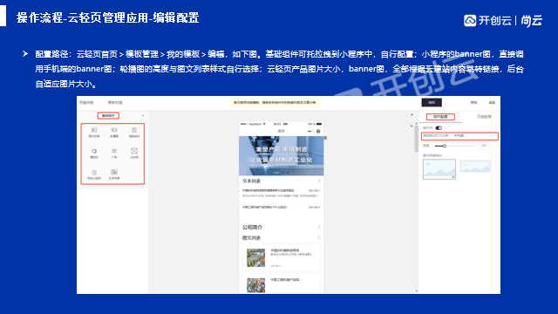Open the 公司简介 section arrow in preview

pos(319,227)
